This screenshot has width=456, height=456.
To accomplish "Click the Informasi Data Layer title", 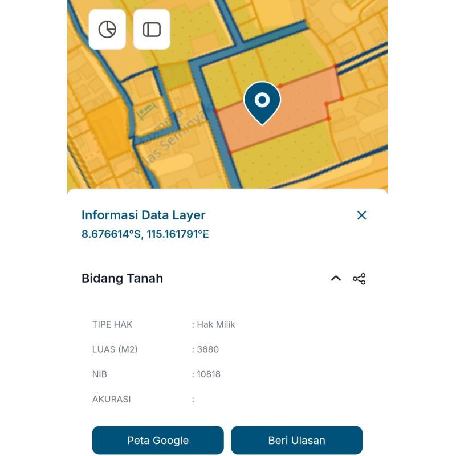I will pyautogui.click(x=144, y=215).
